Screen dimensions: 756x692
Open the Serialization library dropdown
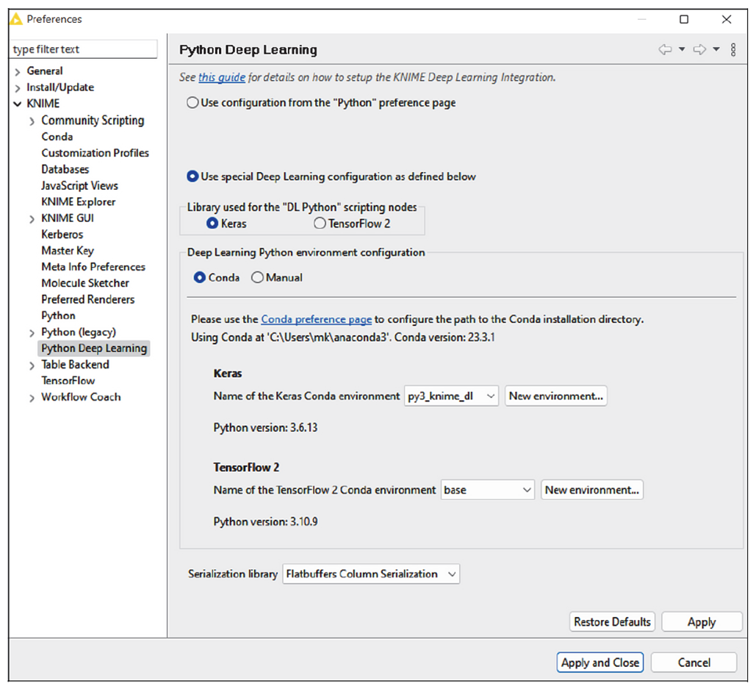click(450, 574)
